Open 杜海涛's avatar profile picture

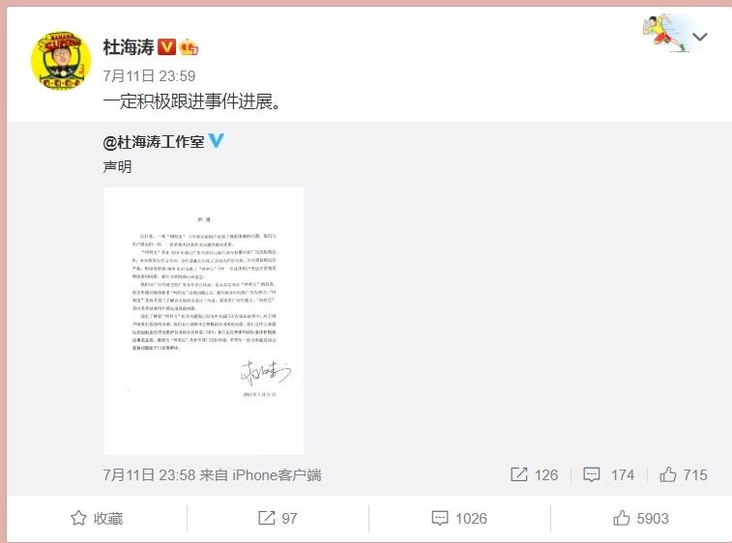[x=61, y=60]
